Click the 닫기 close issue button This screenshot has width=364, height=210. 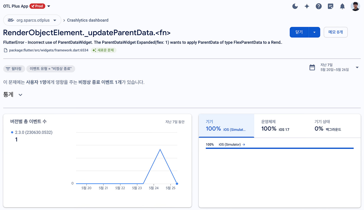299,32
